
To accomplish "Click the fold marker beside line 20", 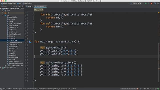I will (x=34, y=15).
